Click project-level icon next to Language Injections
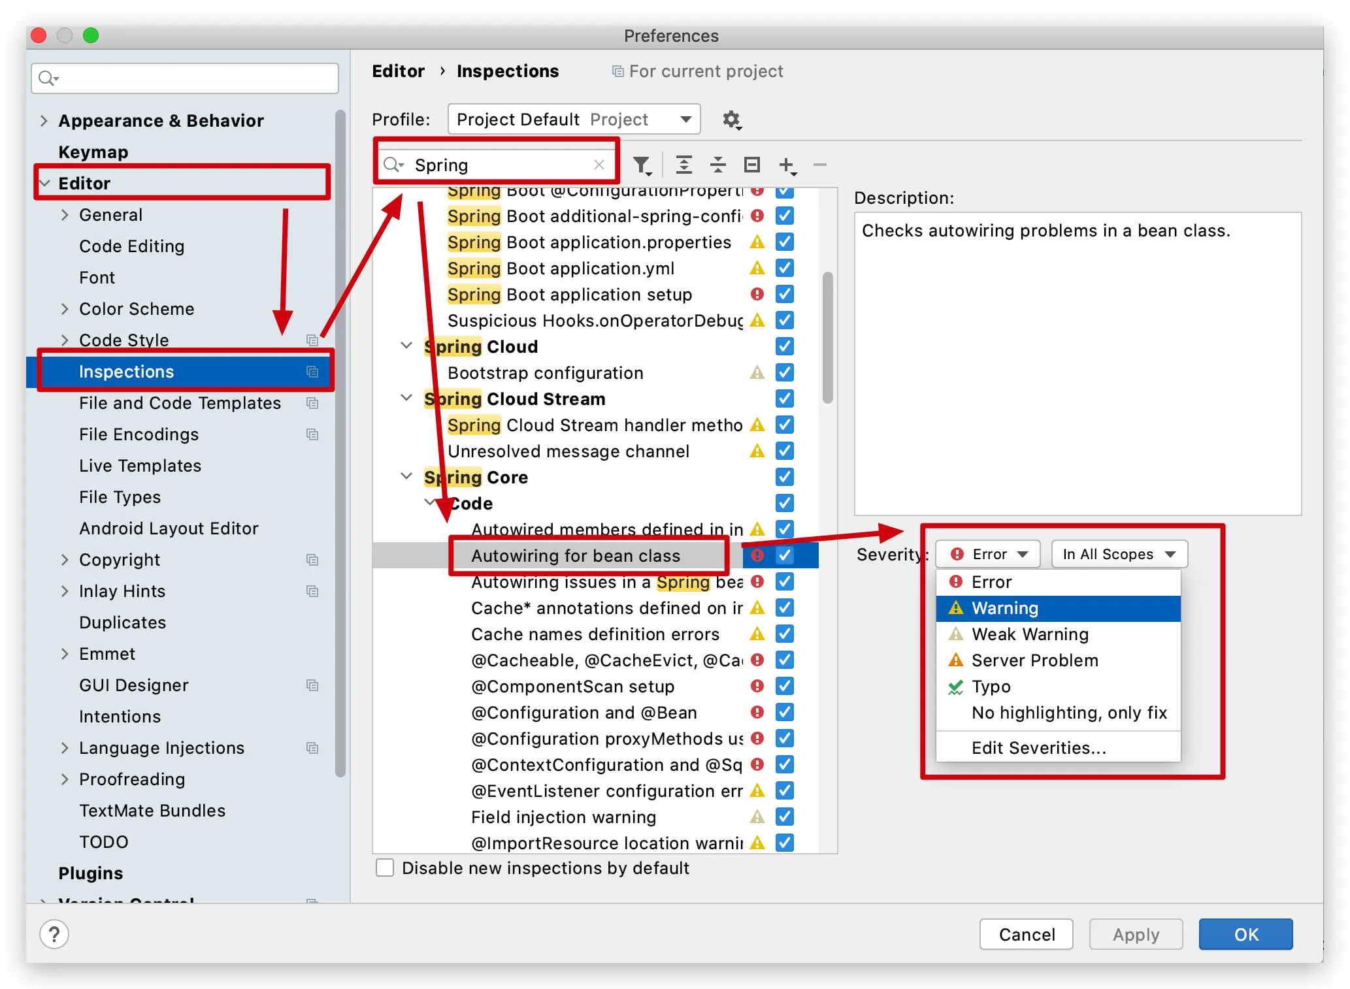The height and width of the screenshot is (989, 1350). pos(312,748)
